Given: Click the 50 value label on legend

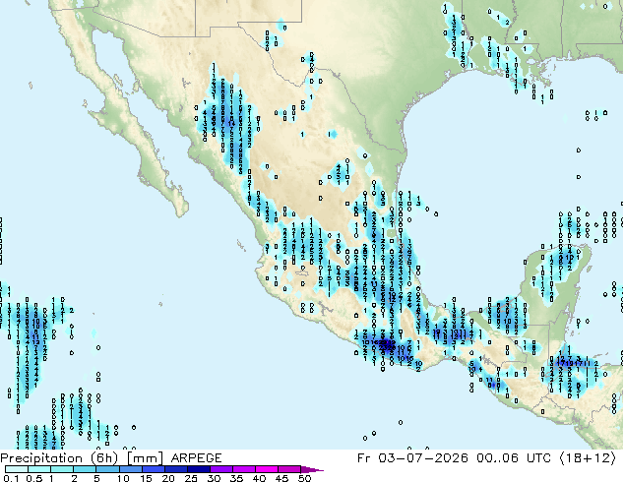Looking at the screenshot, I should [304, 478].
